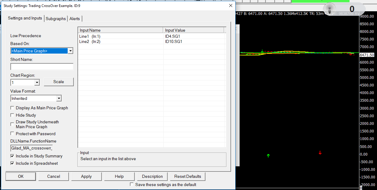
Task: Tick the Hide Study checkbox
Action: click(x=12, y=115)
